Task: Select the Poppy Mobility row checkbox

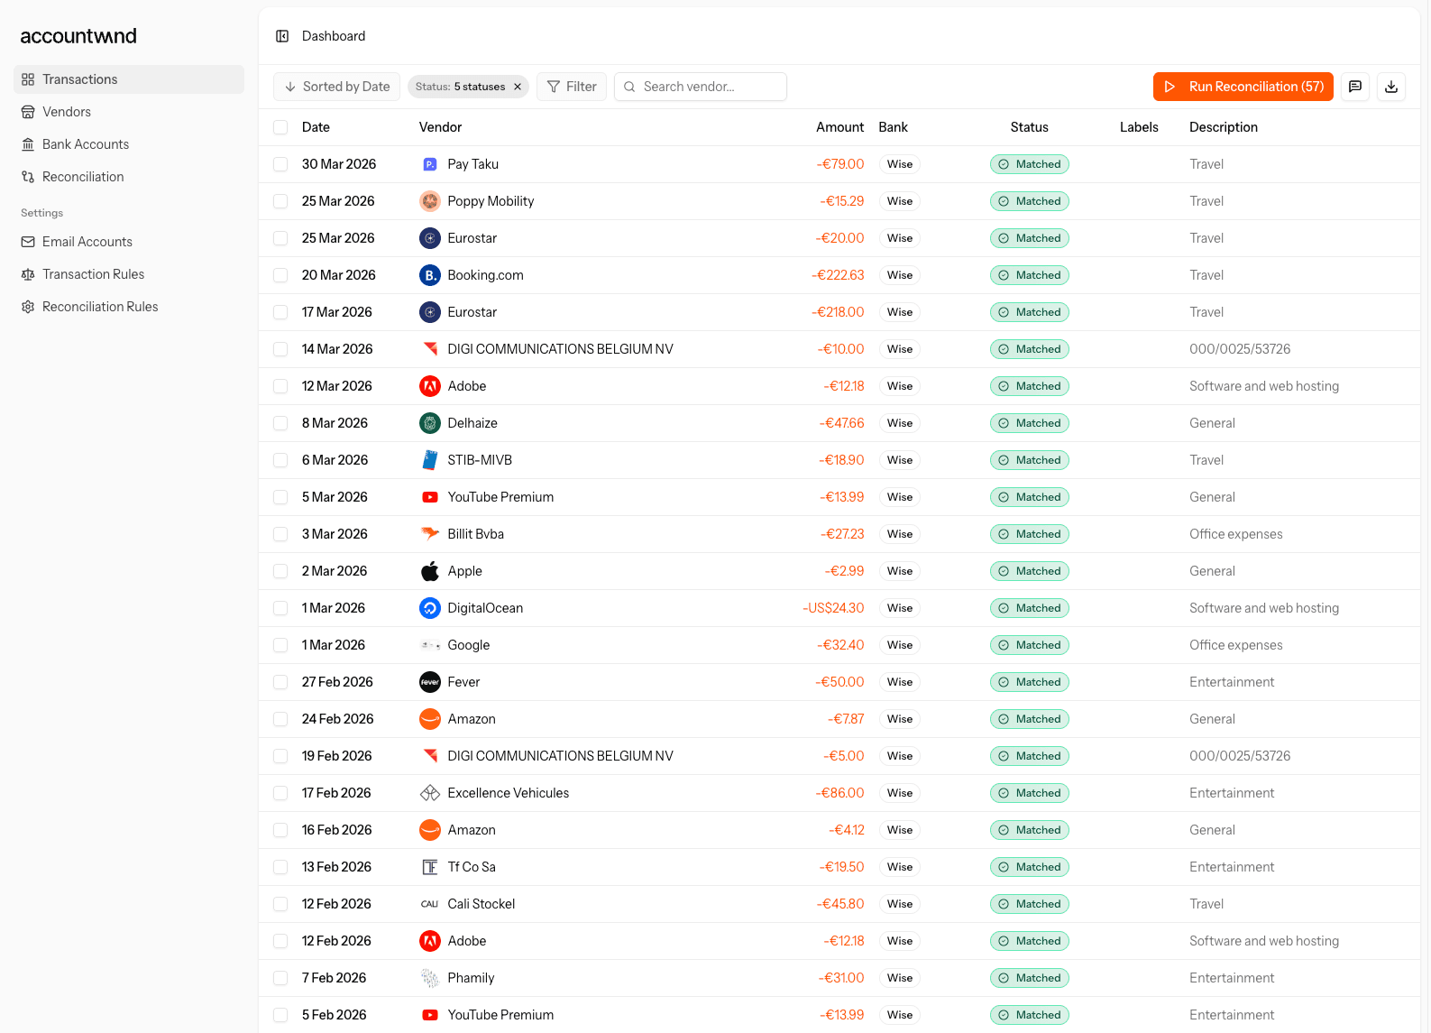Action: pos(280,201)
